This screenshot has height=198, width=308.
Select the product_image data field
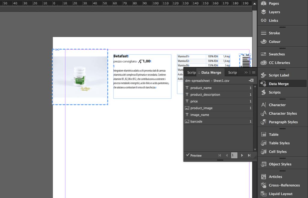coord(218,108)
